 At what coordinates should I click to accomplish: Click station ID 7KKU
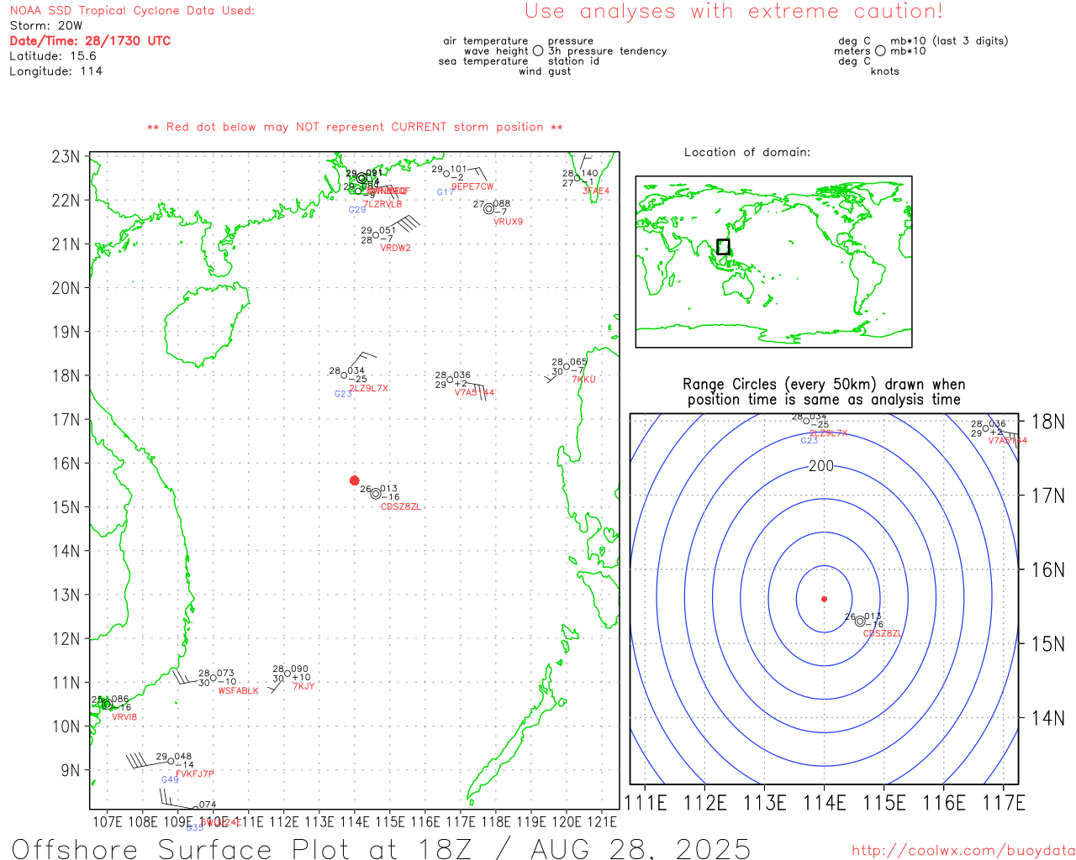(583, 380)
